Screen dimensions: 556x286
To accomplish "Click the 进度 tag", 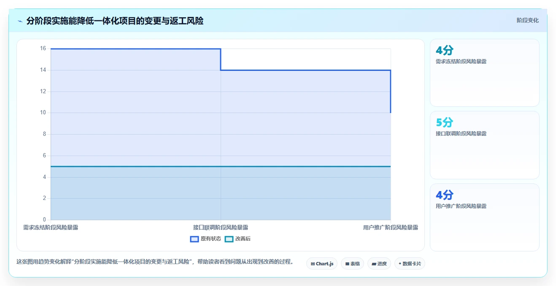I will coord(379,264).
